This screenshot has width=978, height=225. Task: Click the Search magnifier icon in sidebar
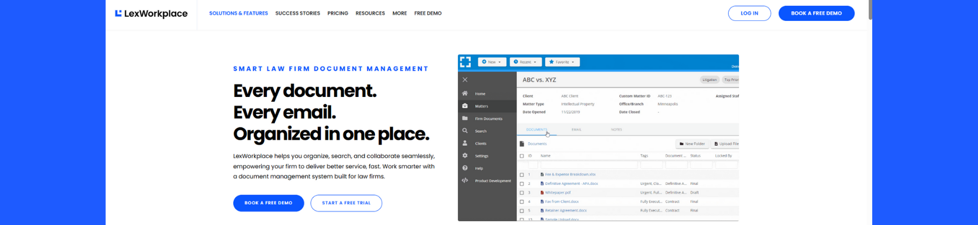[x=465, y=131]
